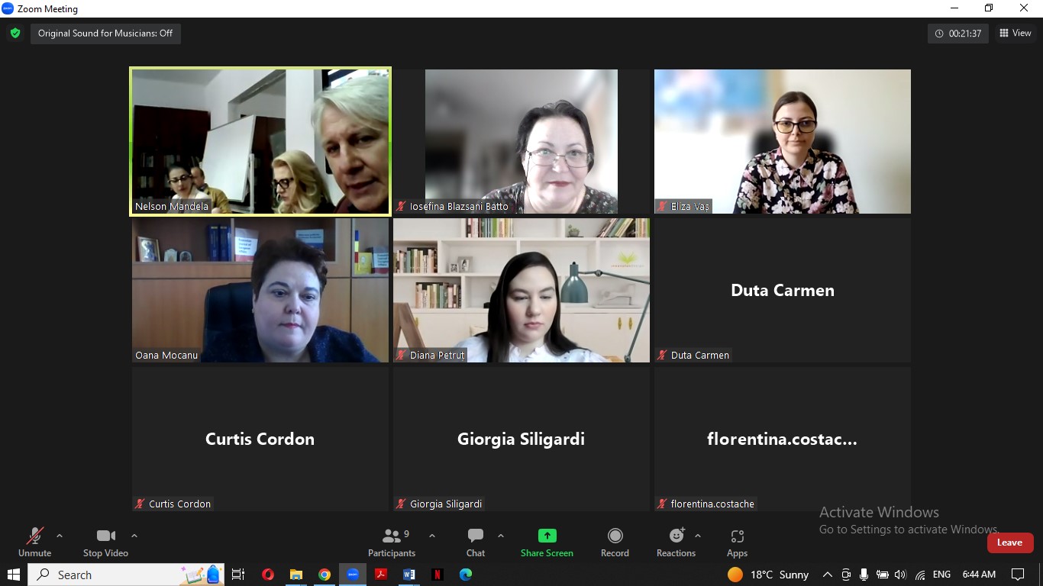Image resolution: width=1043 pixels, height=586 pixels.
Task: Open battery status tray icon
Action: (883, 575)
